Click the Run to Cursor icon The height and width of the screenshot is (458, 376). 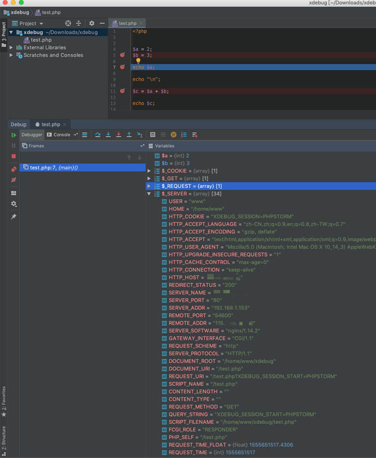point(140,134)
